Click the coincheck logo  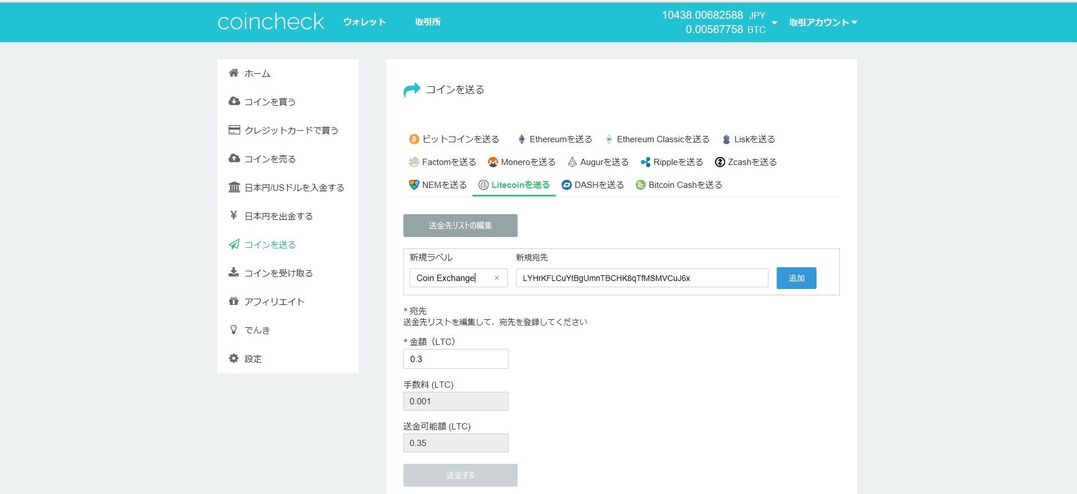(271, 22)
